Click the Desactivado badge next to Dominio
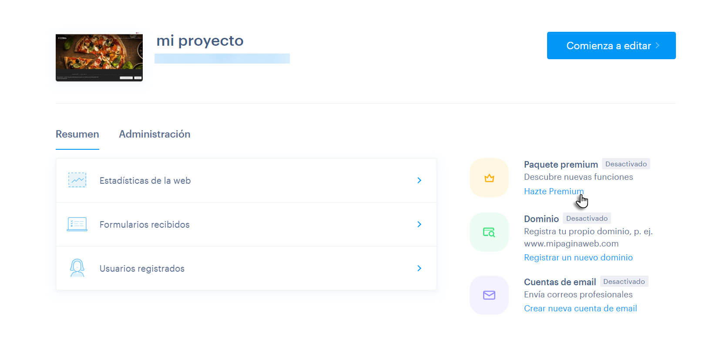 [x=587, y=218]
